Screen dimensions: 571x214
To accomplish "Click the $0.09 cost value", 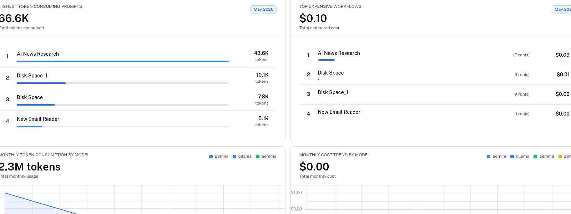I will [x=562, y=55].
